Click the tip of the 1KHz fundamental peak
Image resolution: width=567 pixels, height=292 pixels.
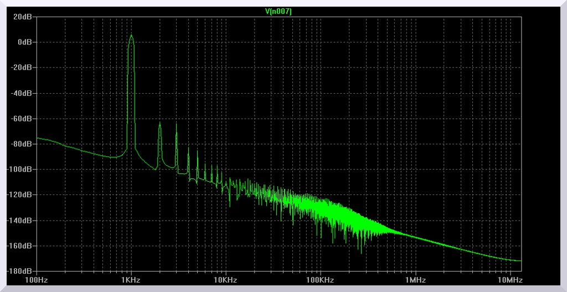click(131, 35)
